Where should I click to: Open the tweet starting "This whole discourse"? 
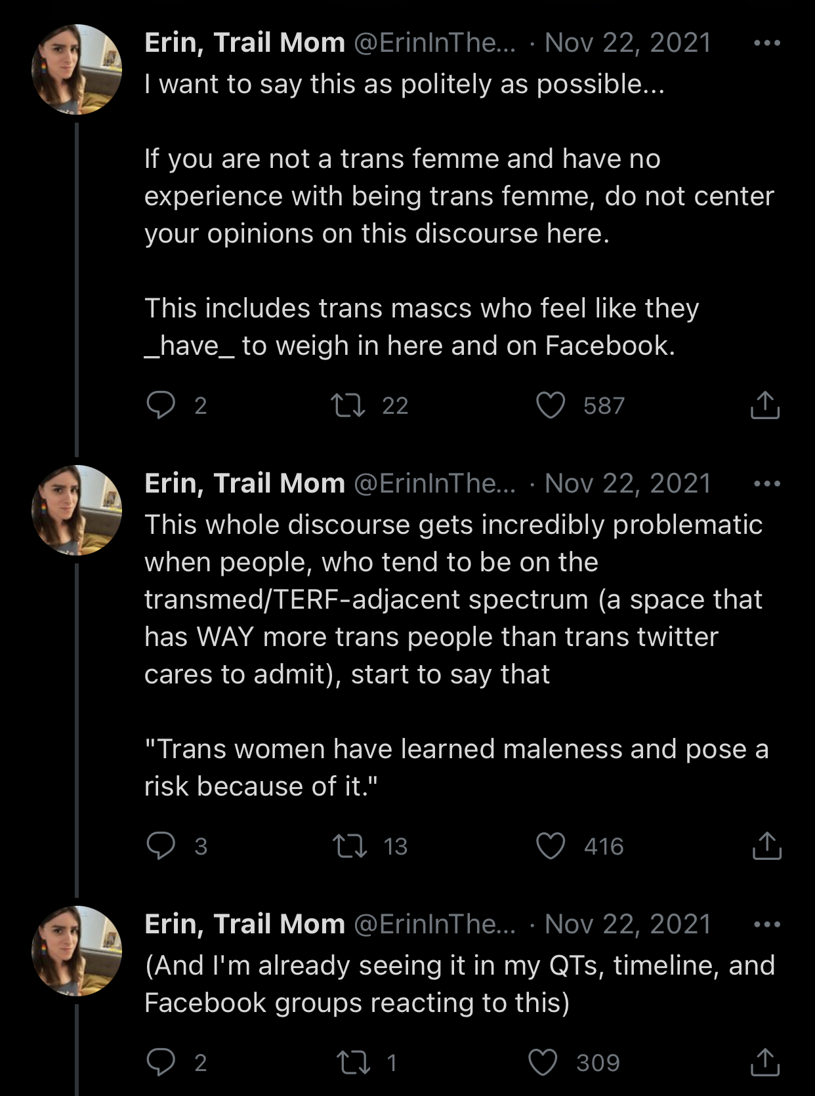click(453, 599)
